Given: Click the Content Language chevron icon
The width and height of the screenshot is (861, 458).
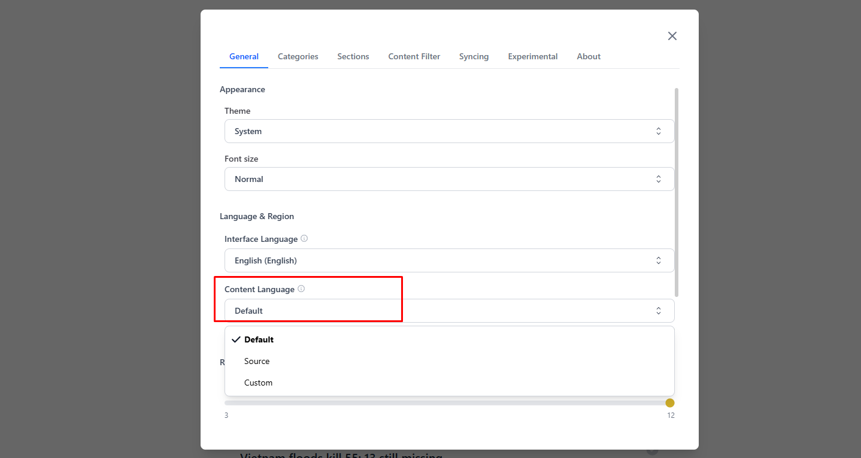Looking at the screenshot, I should pos(659,311).
